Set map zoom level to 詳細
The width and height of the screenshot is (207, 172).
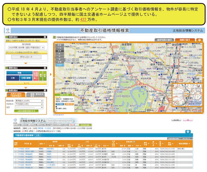[x=60, y=45]
